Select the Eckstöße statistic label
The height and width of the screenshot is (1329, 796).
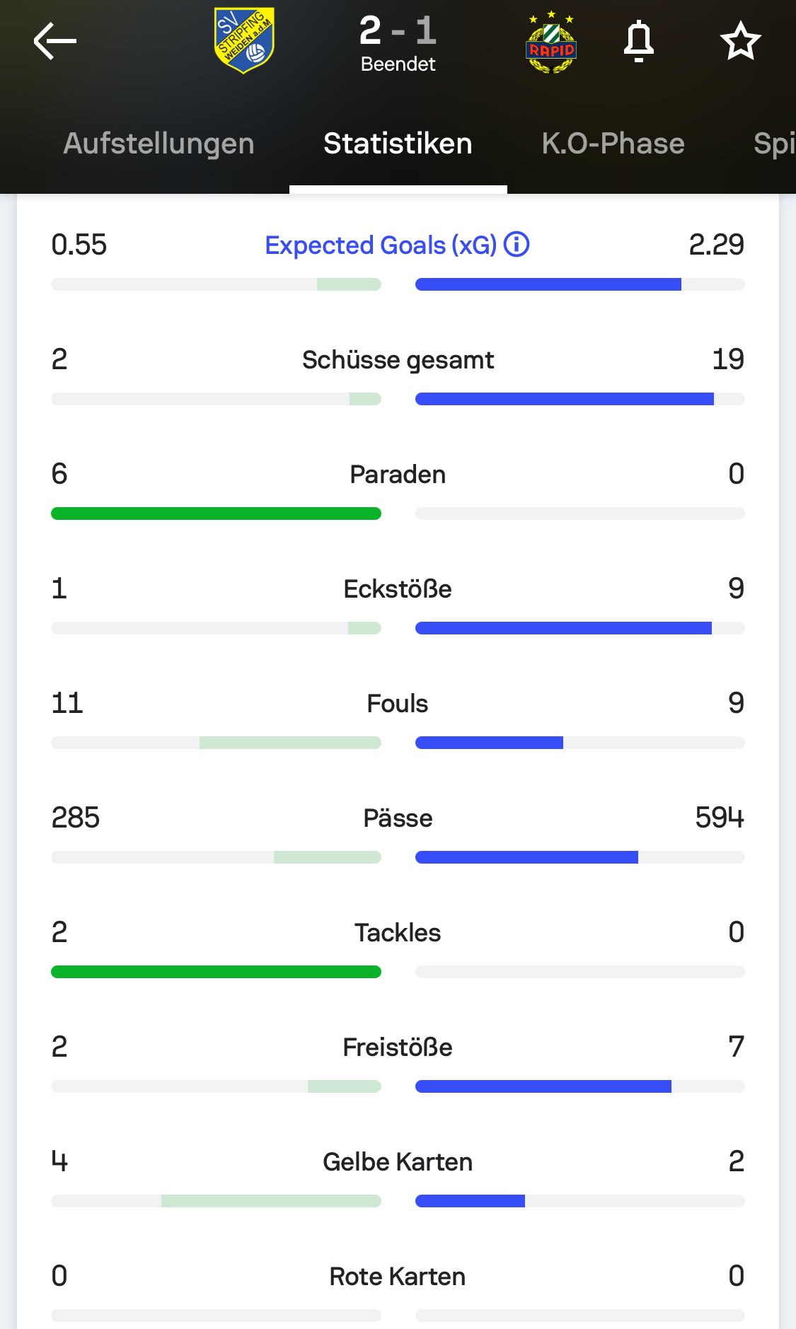tap(398, 589)
